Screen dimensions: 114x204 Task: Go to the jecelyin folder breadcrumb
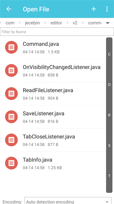click(32, 23)
